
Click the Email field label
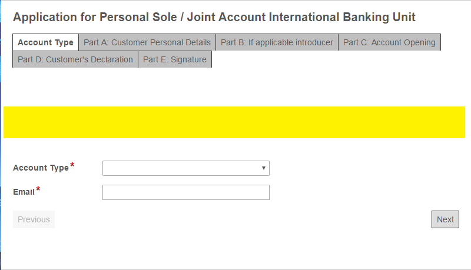click(24, 192)
